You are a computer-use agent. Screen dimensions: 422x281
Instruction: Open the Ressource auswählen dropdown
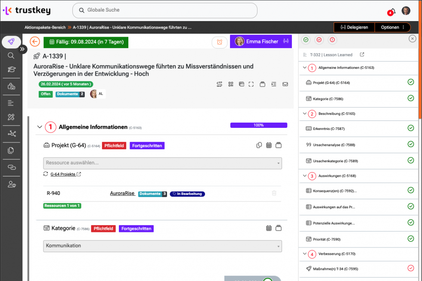tap(162, 163)
